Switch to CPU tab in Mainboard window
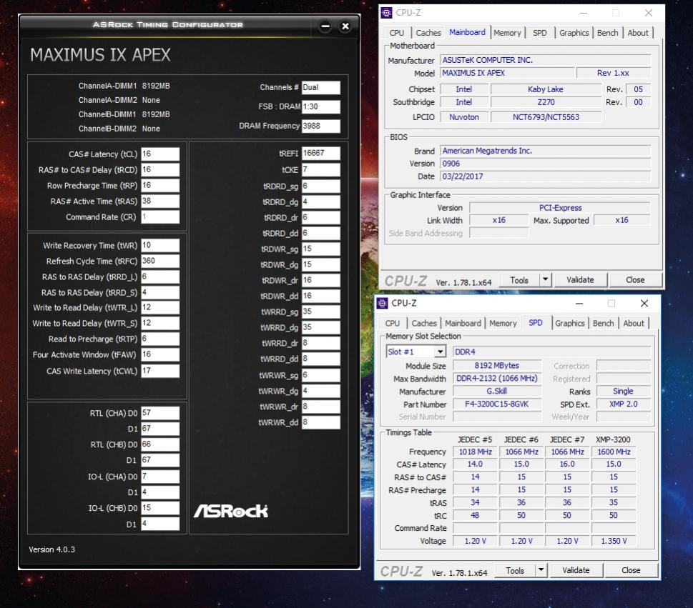693x608 pixels. (396, 33)
